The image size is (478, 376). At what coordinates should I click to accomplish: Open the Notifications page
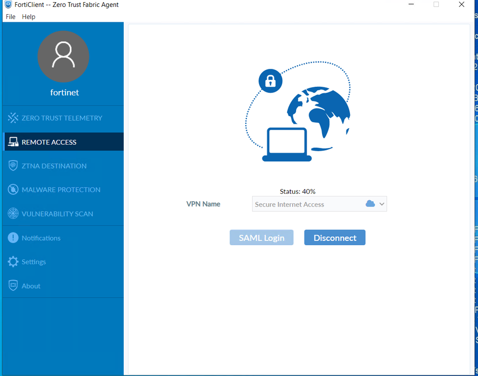click(x=63, y=238)
